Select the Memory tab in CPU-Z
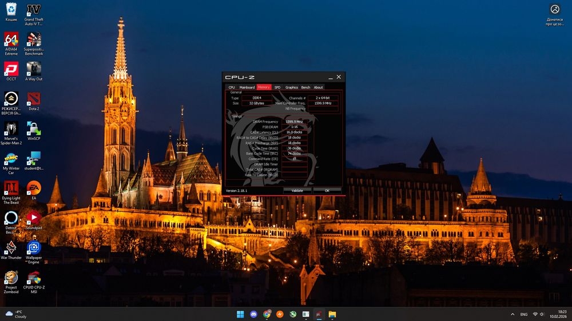572x321 pixels. [264, 87]
